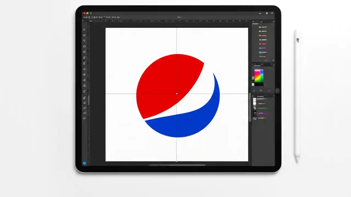Open the app menu in the top bar
Image resolution: width=351 pixels, height=197 pixels.
[x=90, y=13]
